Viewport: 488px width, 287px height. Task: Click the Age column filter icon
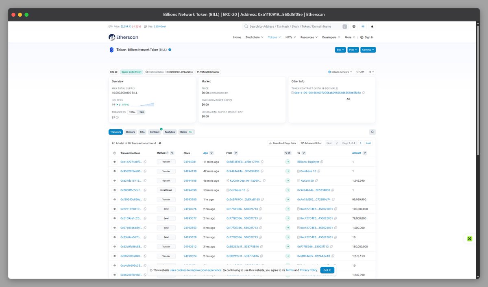click(212, 153)
